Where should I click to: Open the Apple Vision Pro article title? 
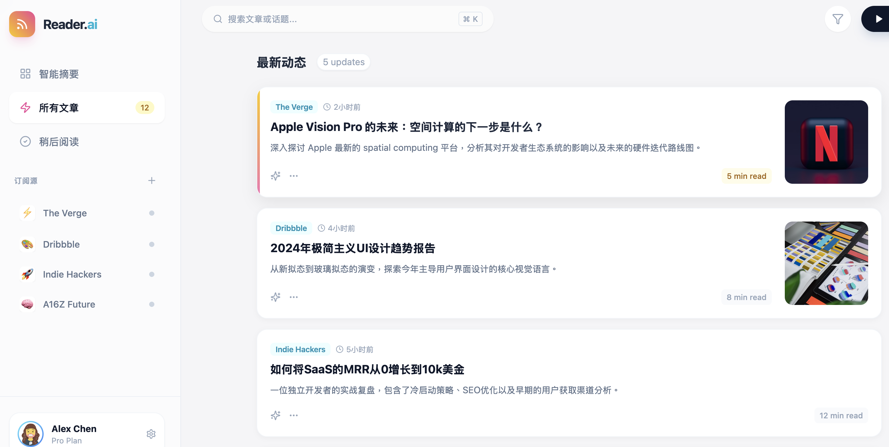(406, 127)
